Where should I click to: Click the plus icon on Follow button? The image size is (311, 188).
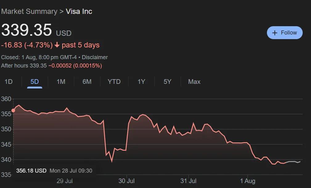click(x=275, y=32)
